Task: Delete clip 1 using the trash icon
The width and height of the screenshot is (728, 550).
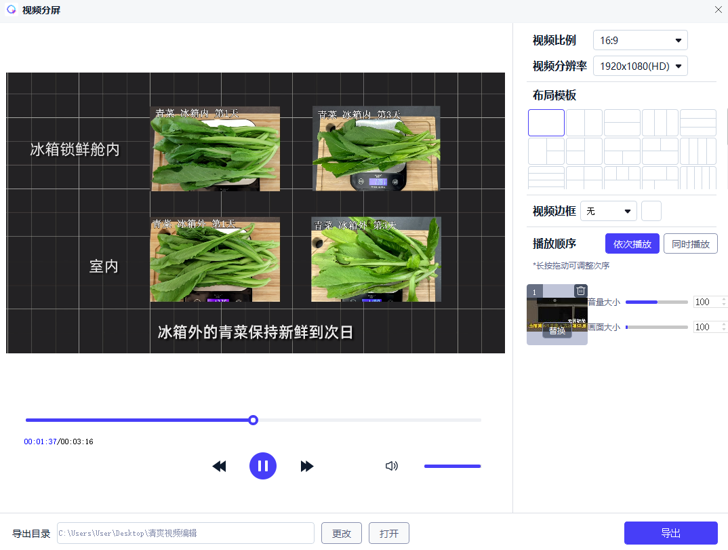Action: pos(581,290)
